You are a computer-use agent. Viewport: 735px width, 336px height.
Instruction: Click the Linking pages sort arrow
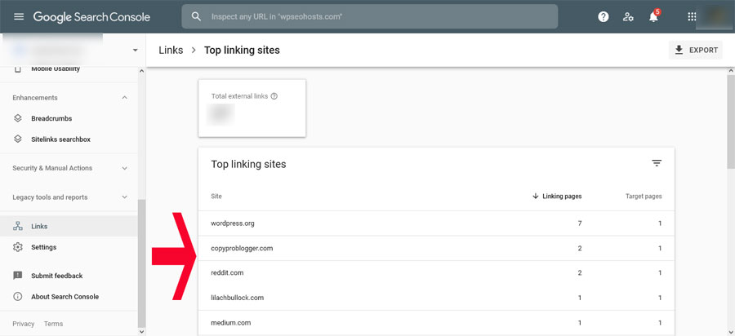536,197
